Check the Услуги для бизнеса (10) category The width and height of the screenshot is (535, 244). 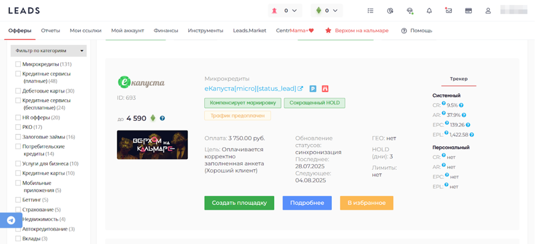(18, 163)
